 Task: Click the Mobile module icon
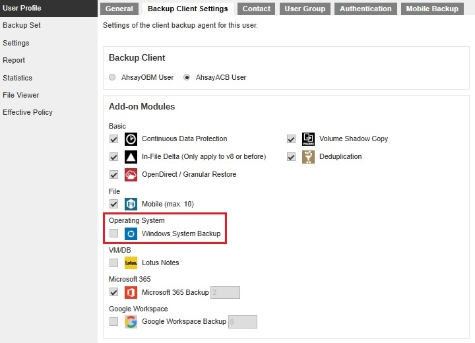tap(131, 204)
